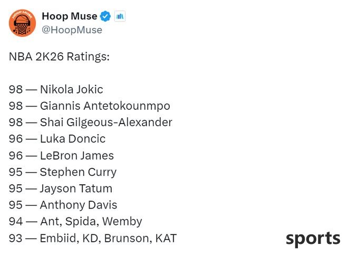Screen dimensions: 348x255
Task: Click the Nikola Jokic rating line
Action: (56, 89)
